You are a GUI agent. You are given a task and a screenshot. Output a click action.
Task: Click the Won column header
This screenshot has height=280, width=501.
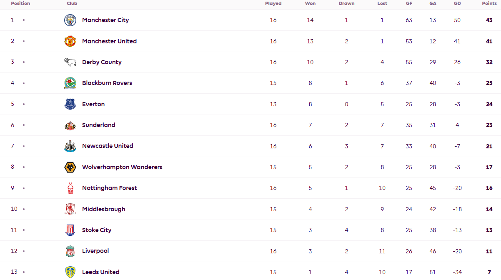(x=310, y=3)
